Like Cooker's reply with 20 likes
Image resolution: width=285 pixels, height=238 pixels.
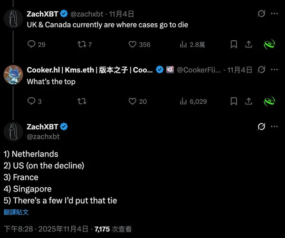(133, 101)
